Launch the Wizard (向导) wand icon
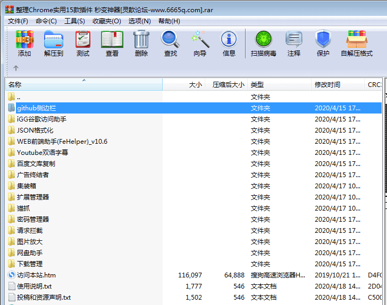The image size is (387, 305). pyautogui.click(x=200, y=39)
